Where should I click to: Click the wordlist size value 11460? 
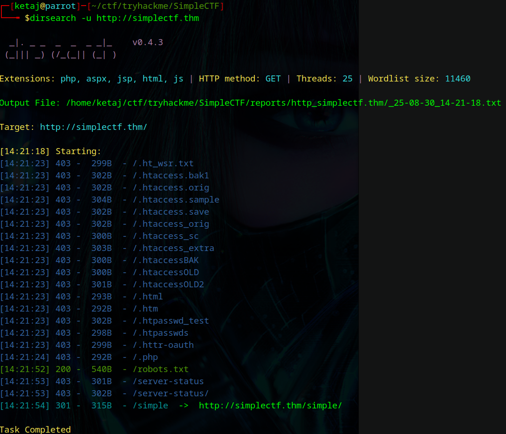[458, 79]
